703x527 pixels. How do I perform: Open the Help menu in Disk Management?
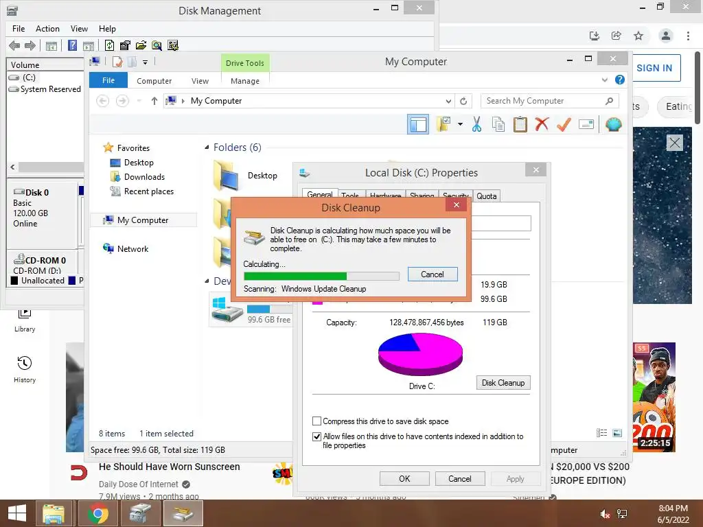(107, 29)
